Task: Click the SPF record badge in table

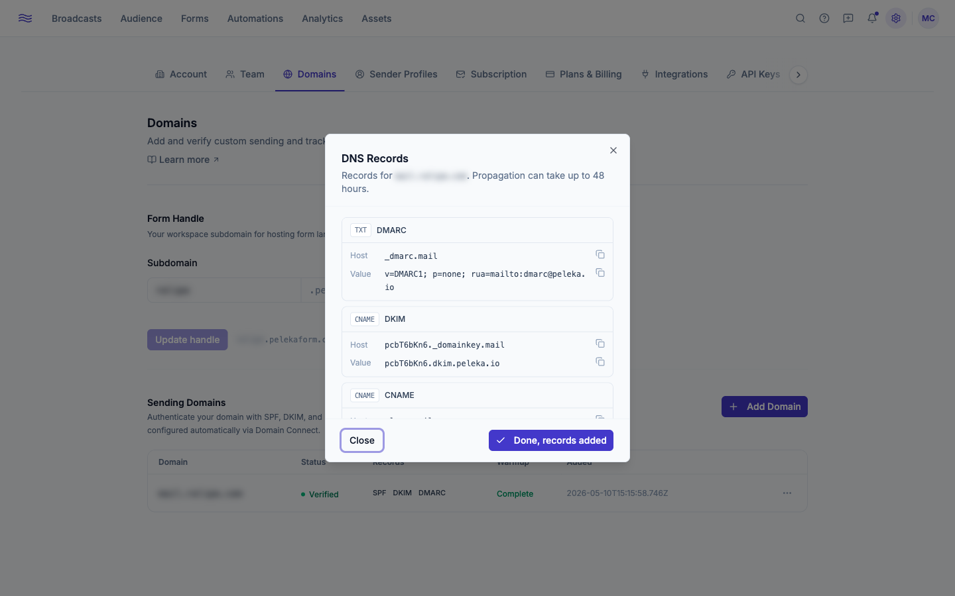Action: (379, 493)
